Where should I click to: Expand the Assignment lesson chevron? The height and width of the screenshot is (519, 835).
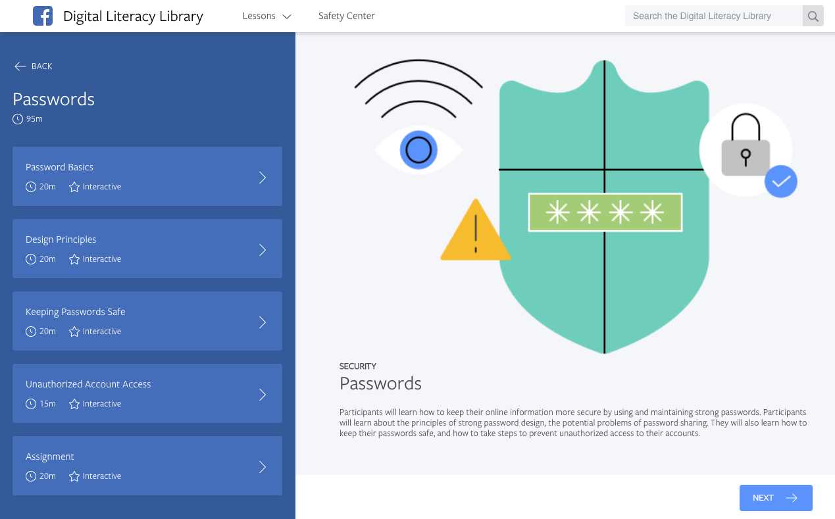[262, 466]
